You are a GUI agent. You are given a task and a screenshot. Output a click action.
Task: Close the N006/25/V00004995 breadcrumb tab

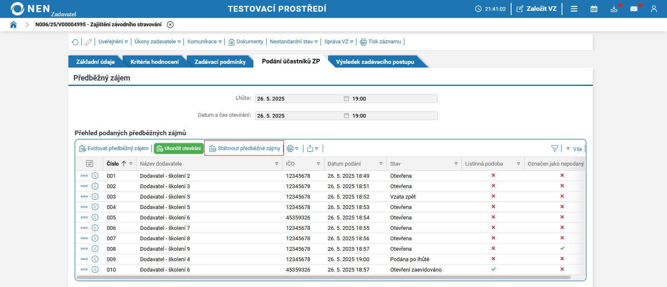tap(170, 25)
